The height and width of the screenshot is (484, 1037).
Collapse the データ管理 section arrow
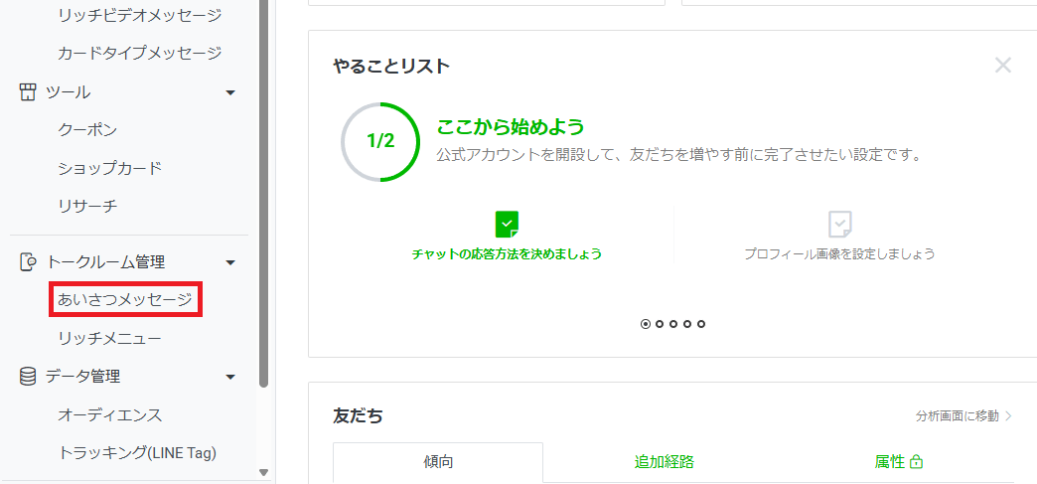[230, 378]
